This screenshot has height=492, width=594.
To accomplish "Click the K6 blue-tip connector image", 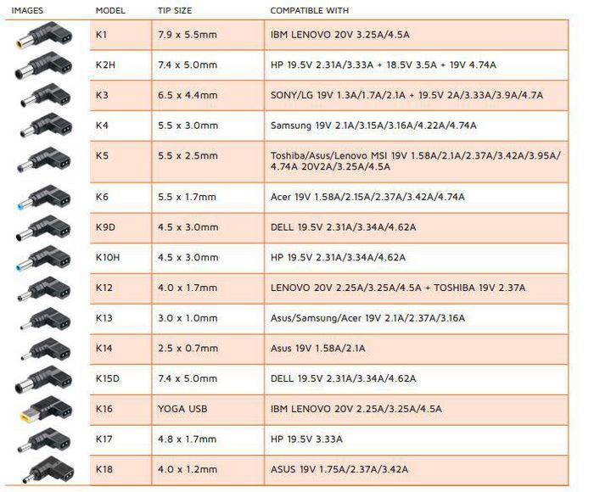I will click(x=43, y=198).
